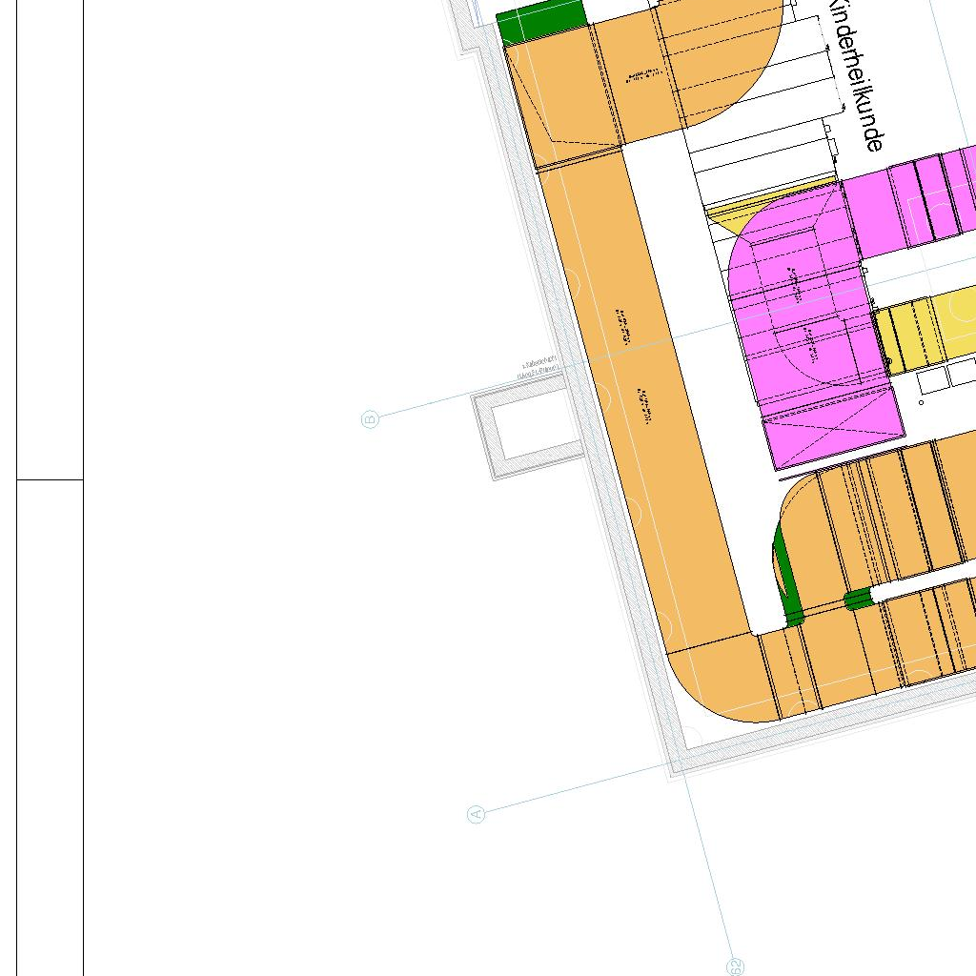The image size is (976, 976).
Task: Click the horizontal divider in left margin column
Action: tap(50, 480)
